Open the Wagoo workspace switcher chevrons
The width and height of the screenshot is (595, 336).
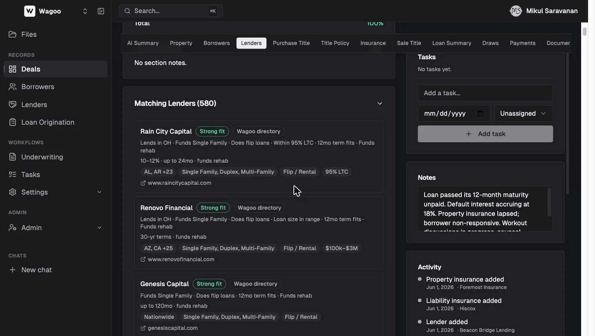(x=85, y=11)
